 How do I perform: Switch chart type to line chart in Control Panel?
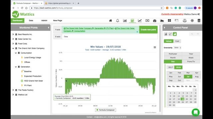[x=170, y=34]
